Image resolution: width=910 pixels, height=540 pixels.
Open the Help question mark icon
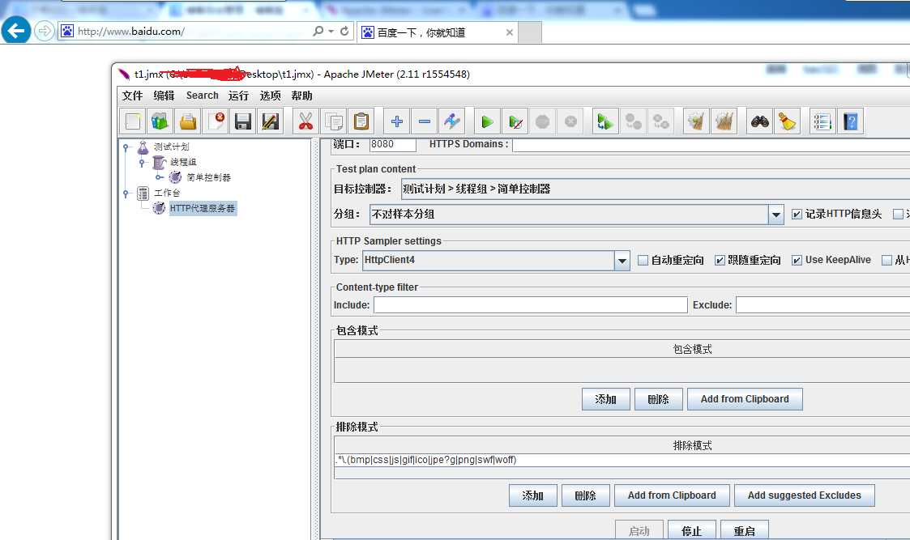(x=851, y=121)
